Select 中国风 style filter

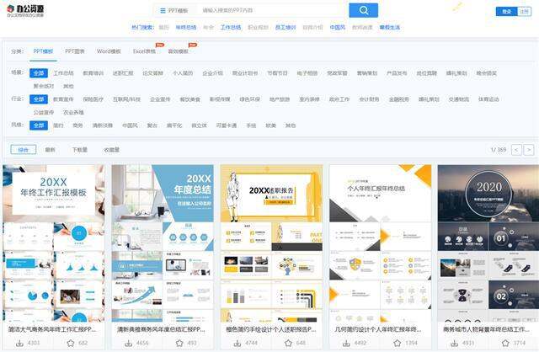130,125
